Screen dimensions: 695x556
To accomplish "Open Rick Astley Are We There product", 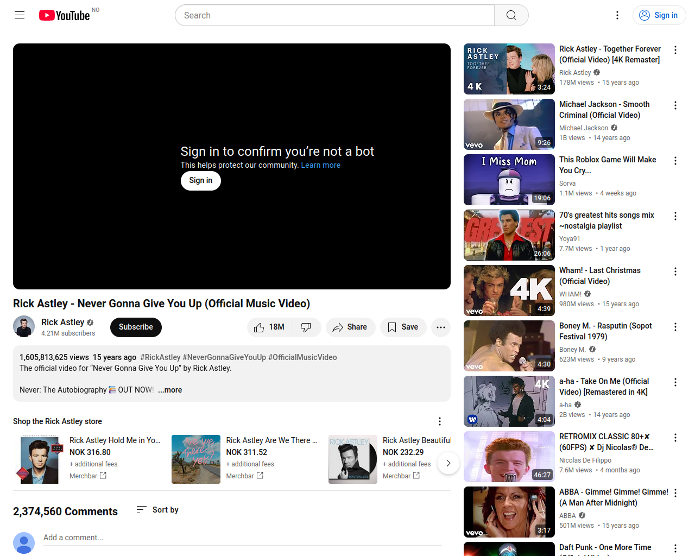I will [271, 440].
